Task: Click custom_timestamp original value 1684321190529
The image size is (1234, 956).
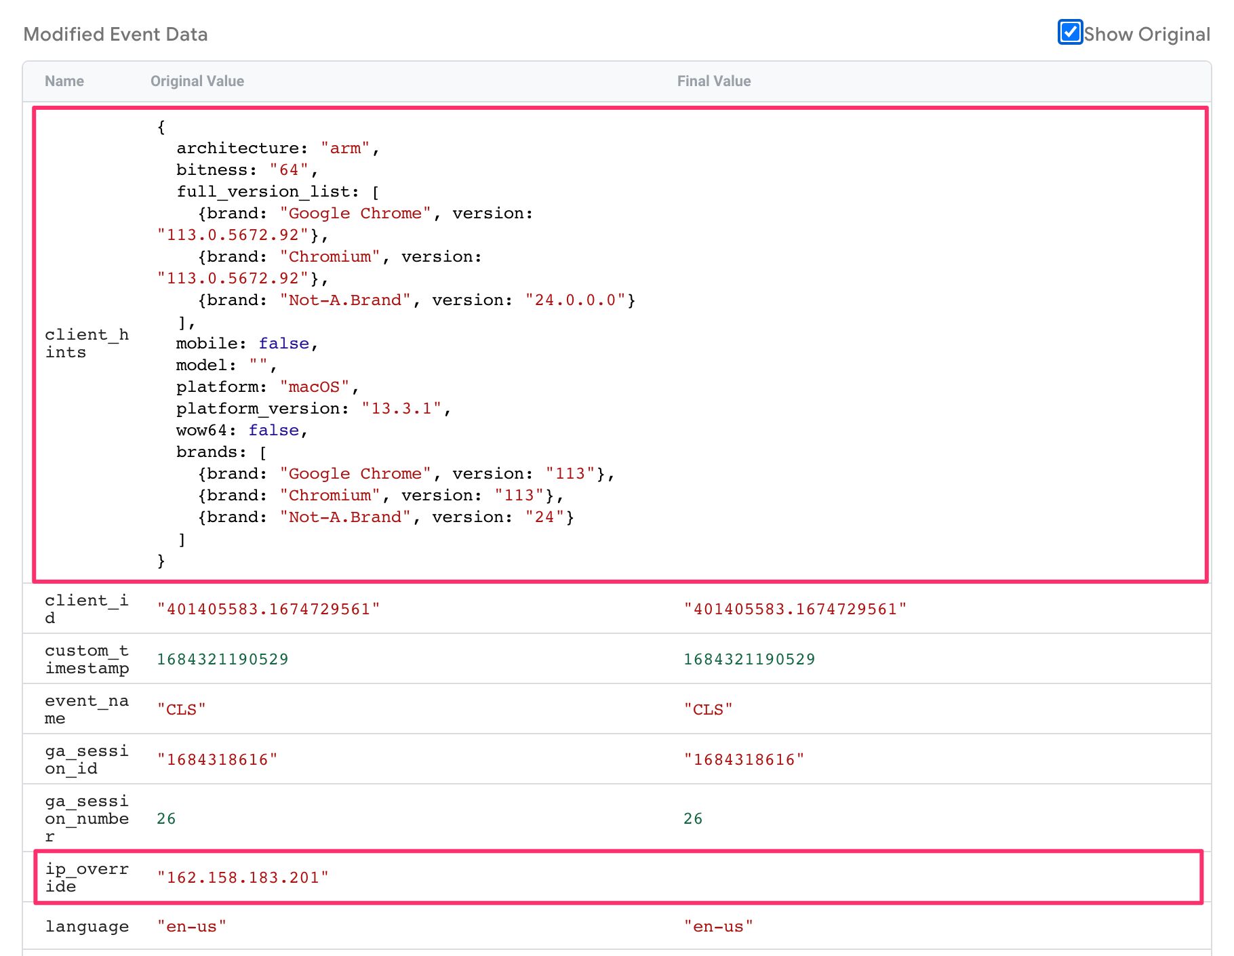Action: [222, 660]
